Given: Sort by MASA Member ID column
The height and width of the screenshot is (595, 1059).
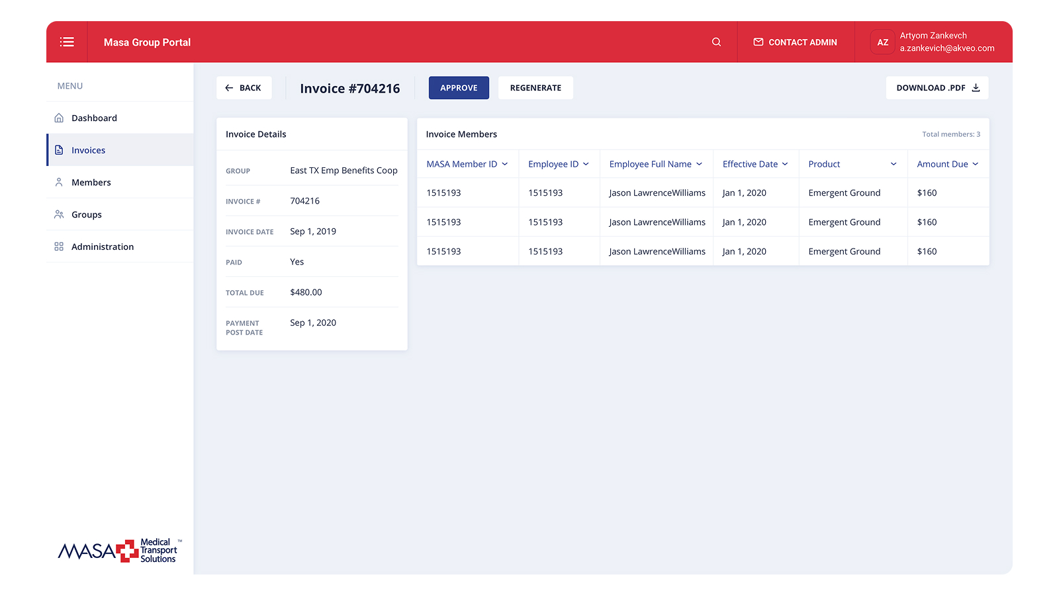Looking at the screenshot, I should (x=467, y=164).
